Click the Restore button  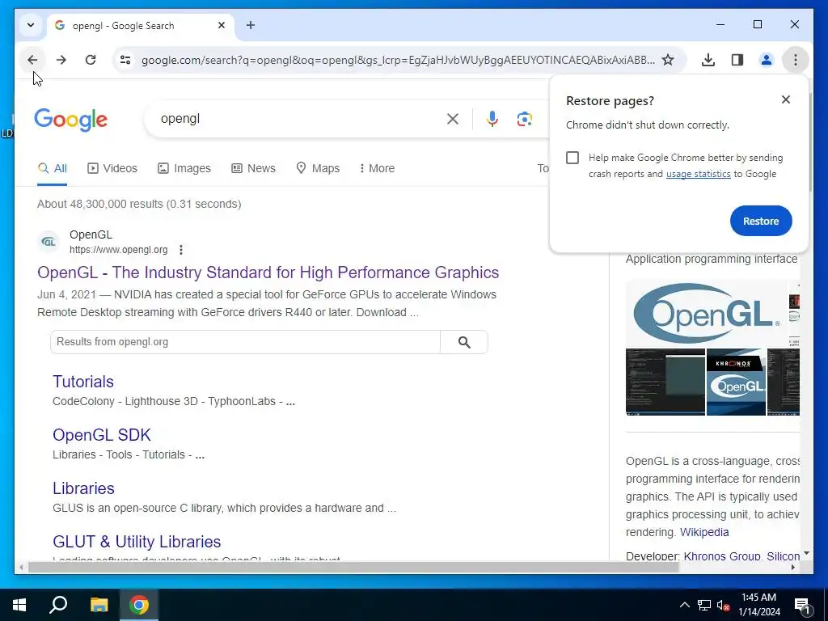tap(761, 222)
